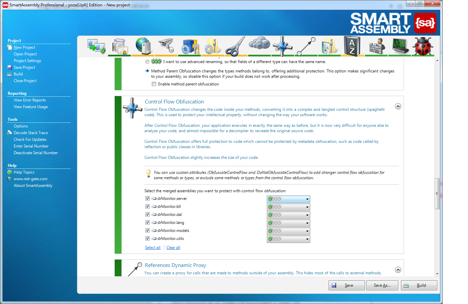
Task: Click the Control Flow Obfuscation section icon
Action: 132,108
